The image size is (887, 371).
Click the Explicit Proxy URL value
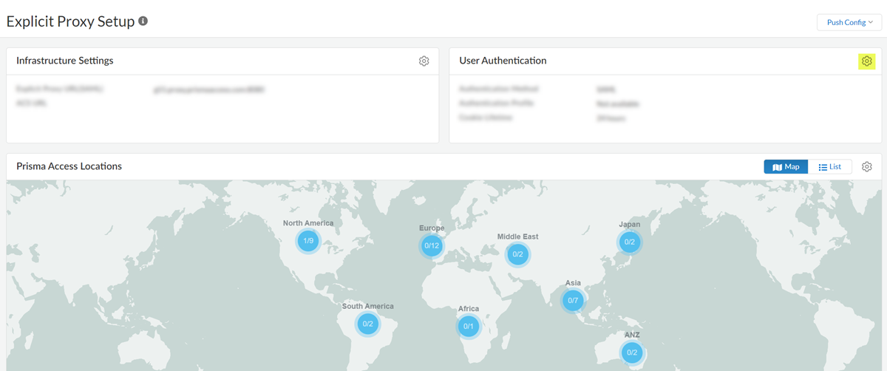click(x=208, y=89)
